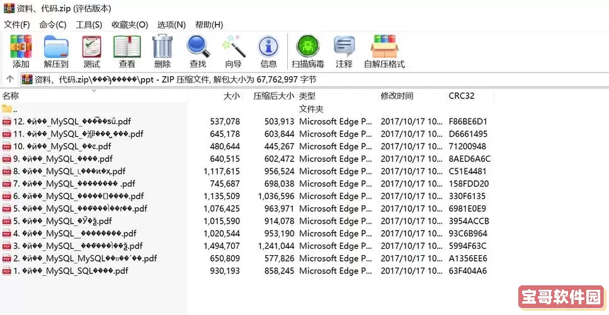Image resolution: width=609 pixels, height=315 pixels.
Task: Show archive Info (信息) icon
Action: coord(268,51)
